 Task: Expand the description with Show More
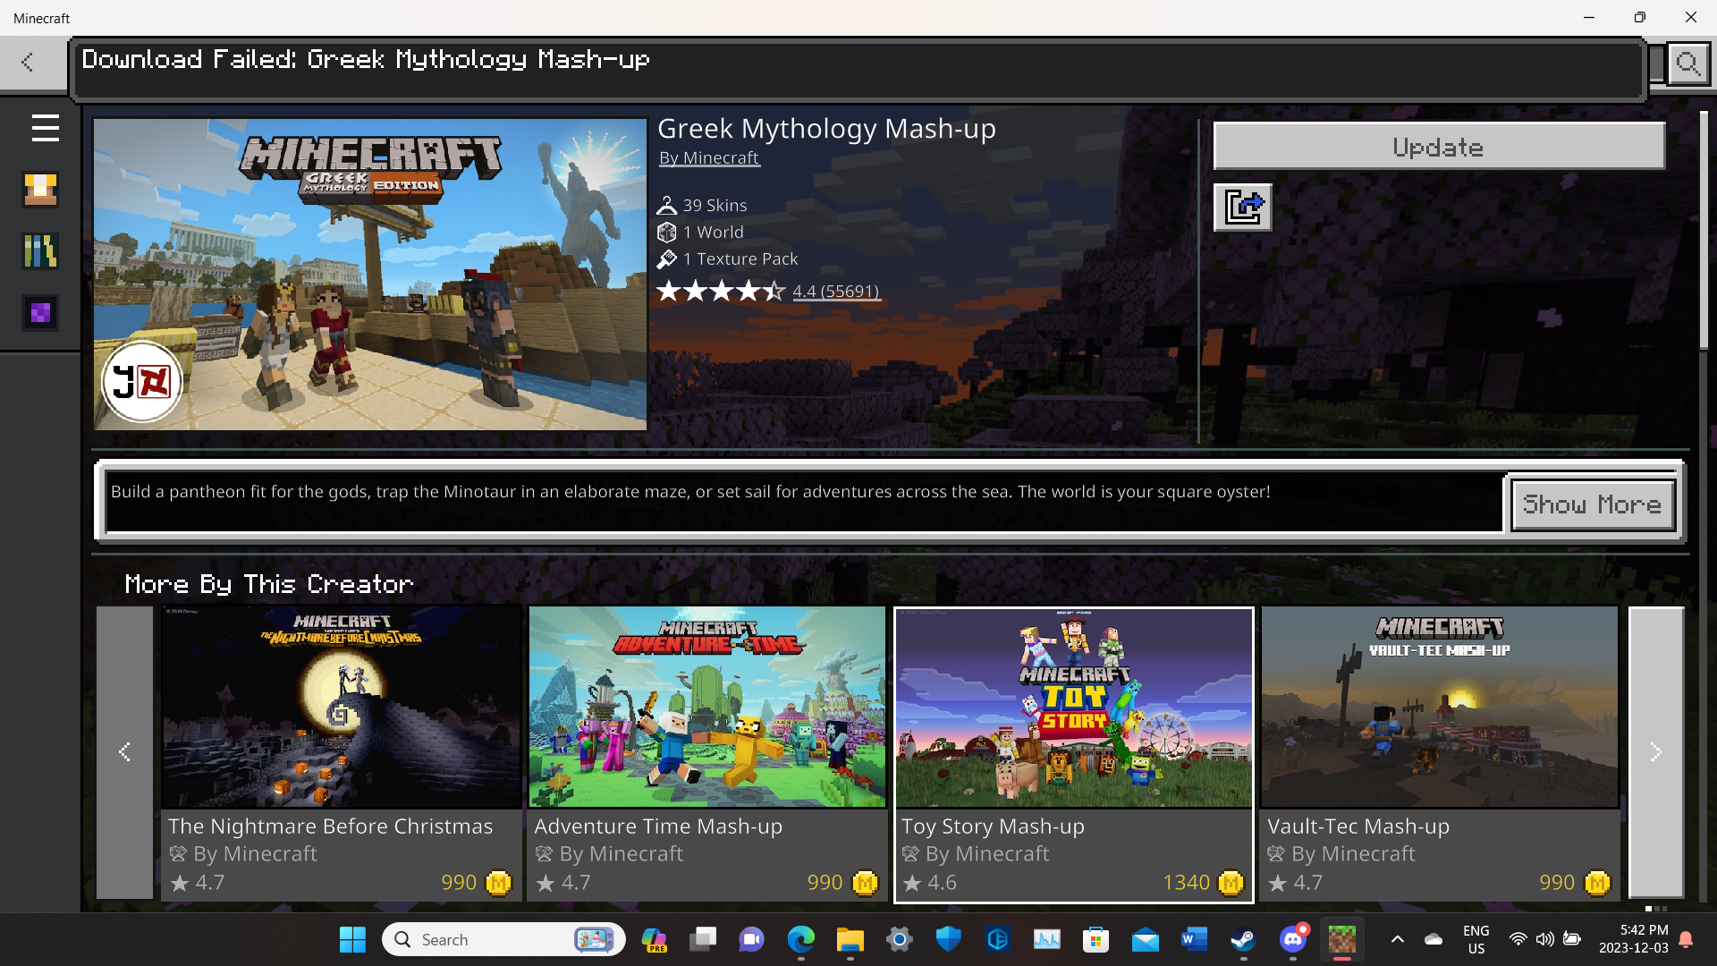pyautogui.click(x=1592, y=504)
